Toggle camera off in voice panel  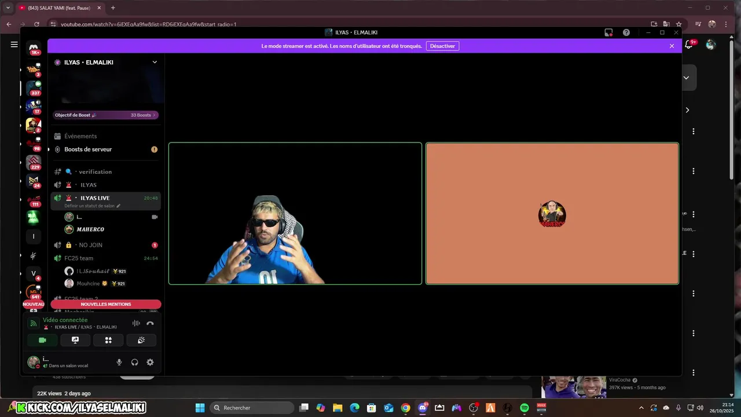[x=42, y=340]
